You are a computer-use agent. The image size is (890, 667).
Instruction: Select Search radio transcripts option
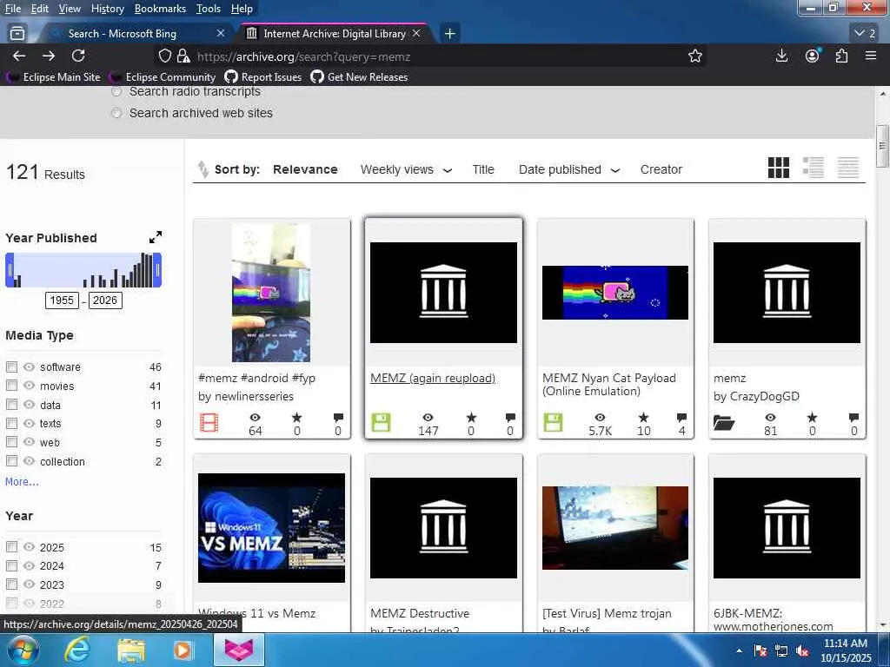116,91
